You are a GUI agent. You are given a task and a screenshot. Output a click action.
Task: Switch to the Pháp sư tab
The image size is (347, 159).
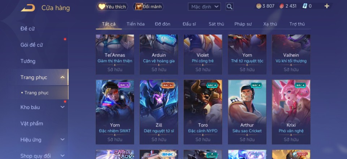coord(243,24)
